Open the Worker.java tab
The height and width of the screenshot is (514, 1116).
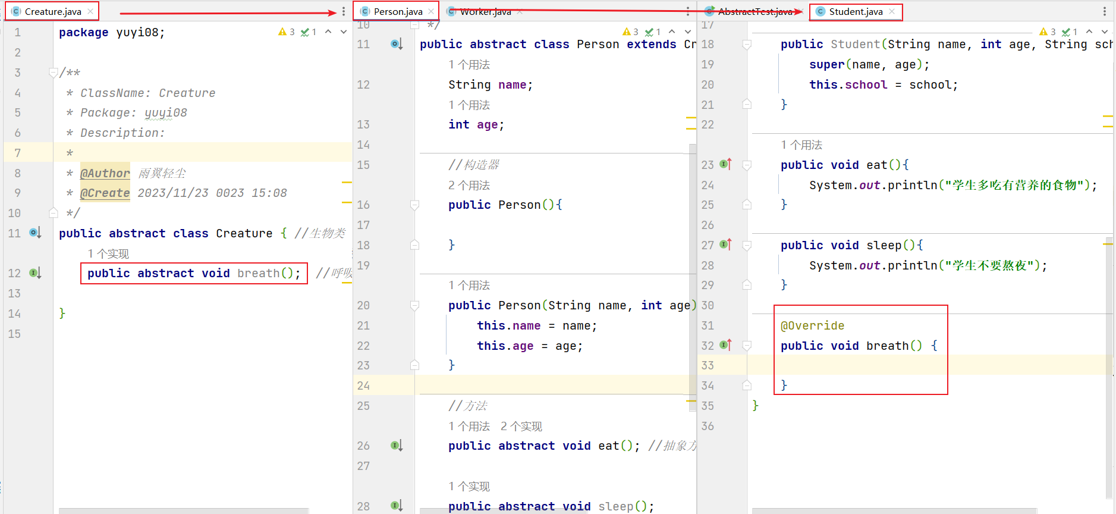485,11
